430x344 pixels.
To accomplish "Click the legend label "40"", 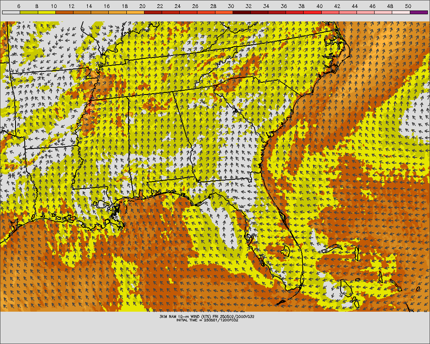I will (x=320, y=6).
